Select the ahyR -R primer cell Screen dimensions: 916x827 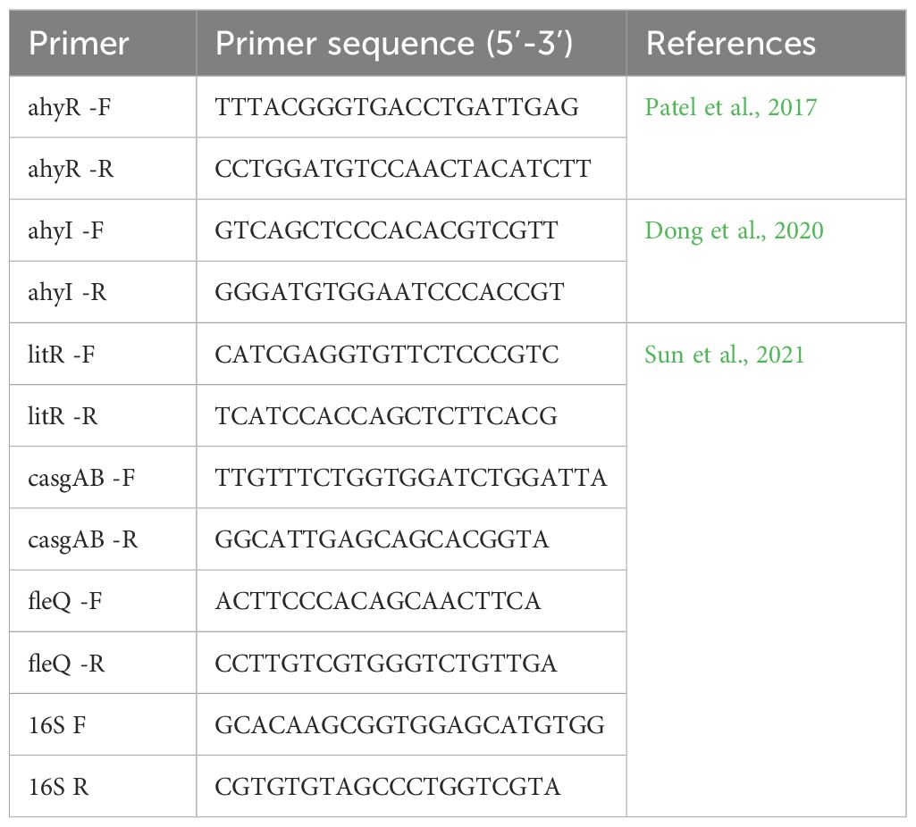tap(103, 169)
